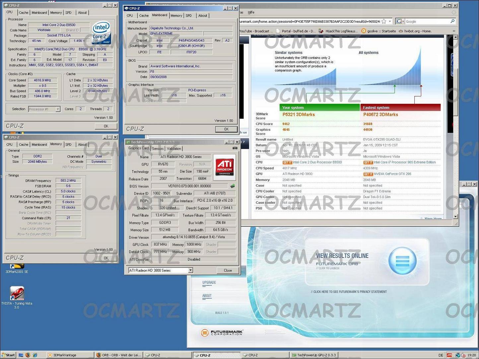479x359 pixels.
Task: Open SPD tab in the CPU-Z Mainboard window
Action: (189, 16)
